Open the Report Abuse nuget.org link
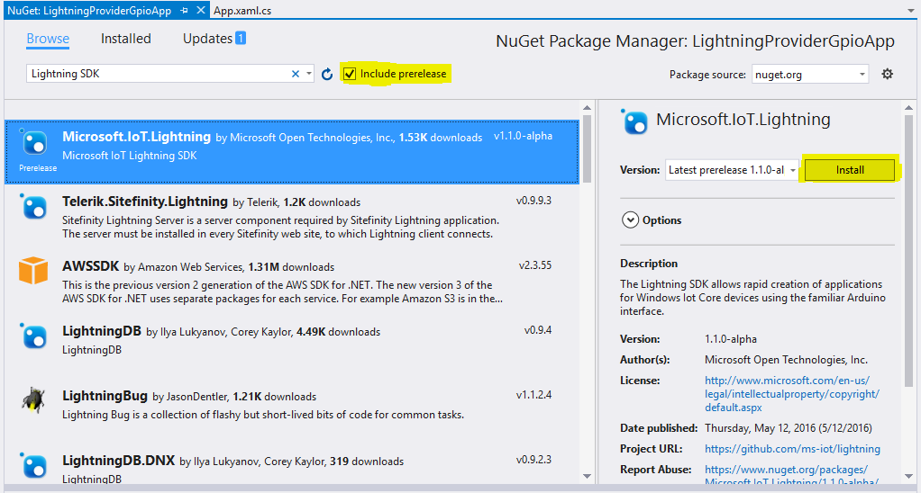921x493 pixels. [x=791, y=476]
